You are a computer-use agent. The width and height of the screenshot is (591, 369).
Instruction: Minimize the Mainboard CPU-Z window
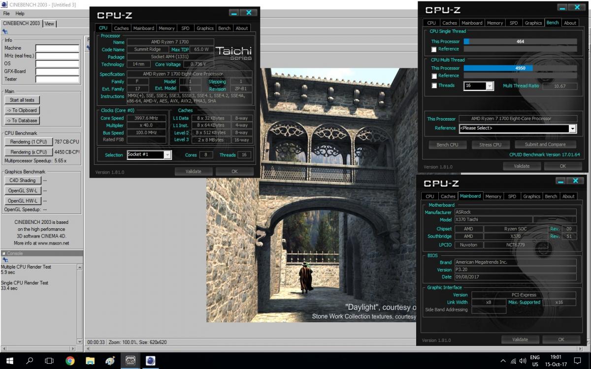pyautogui.click(x=561, y=181)
